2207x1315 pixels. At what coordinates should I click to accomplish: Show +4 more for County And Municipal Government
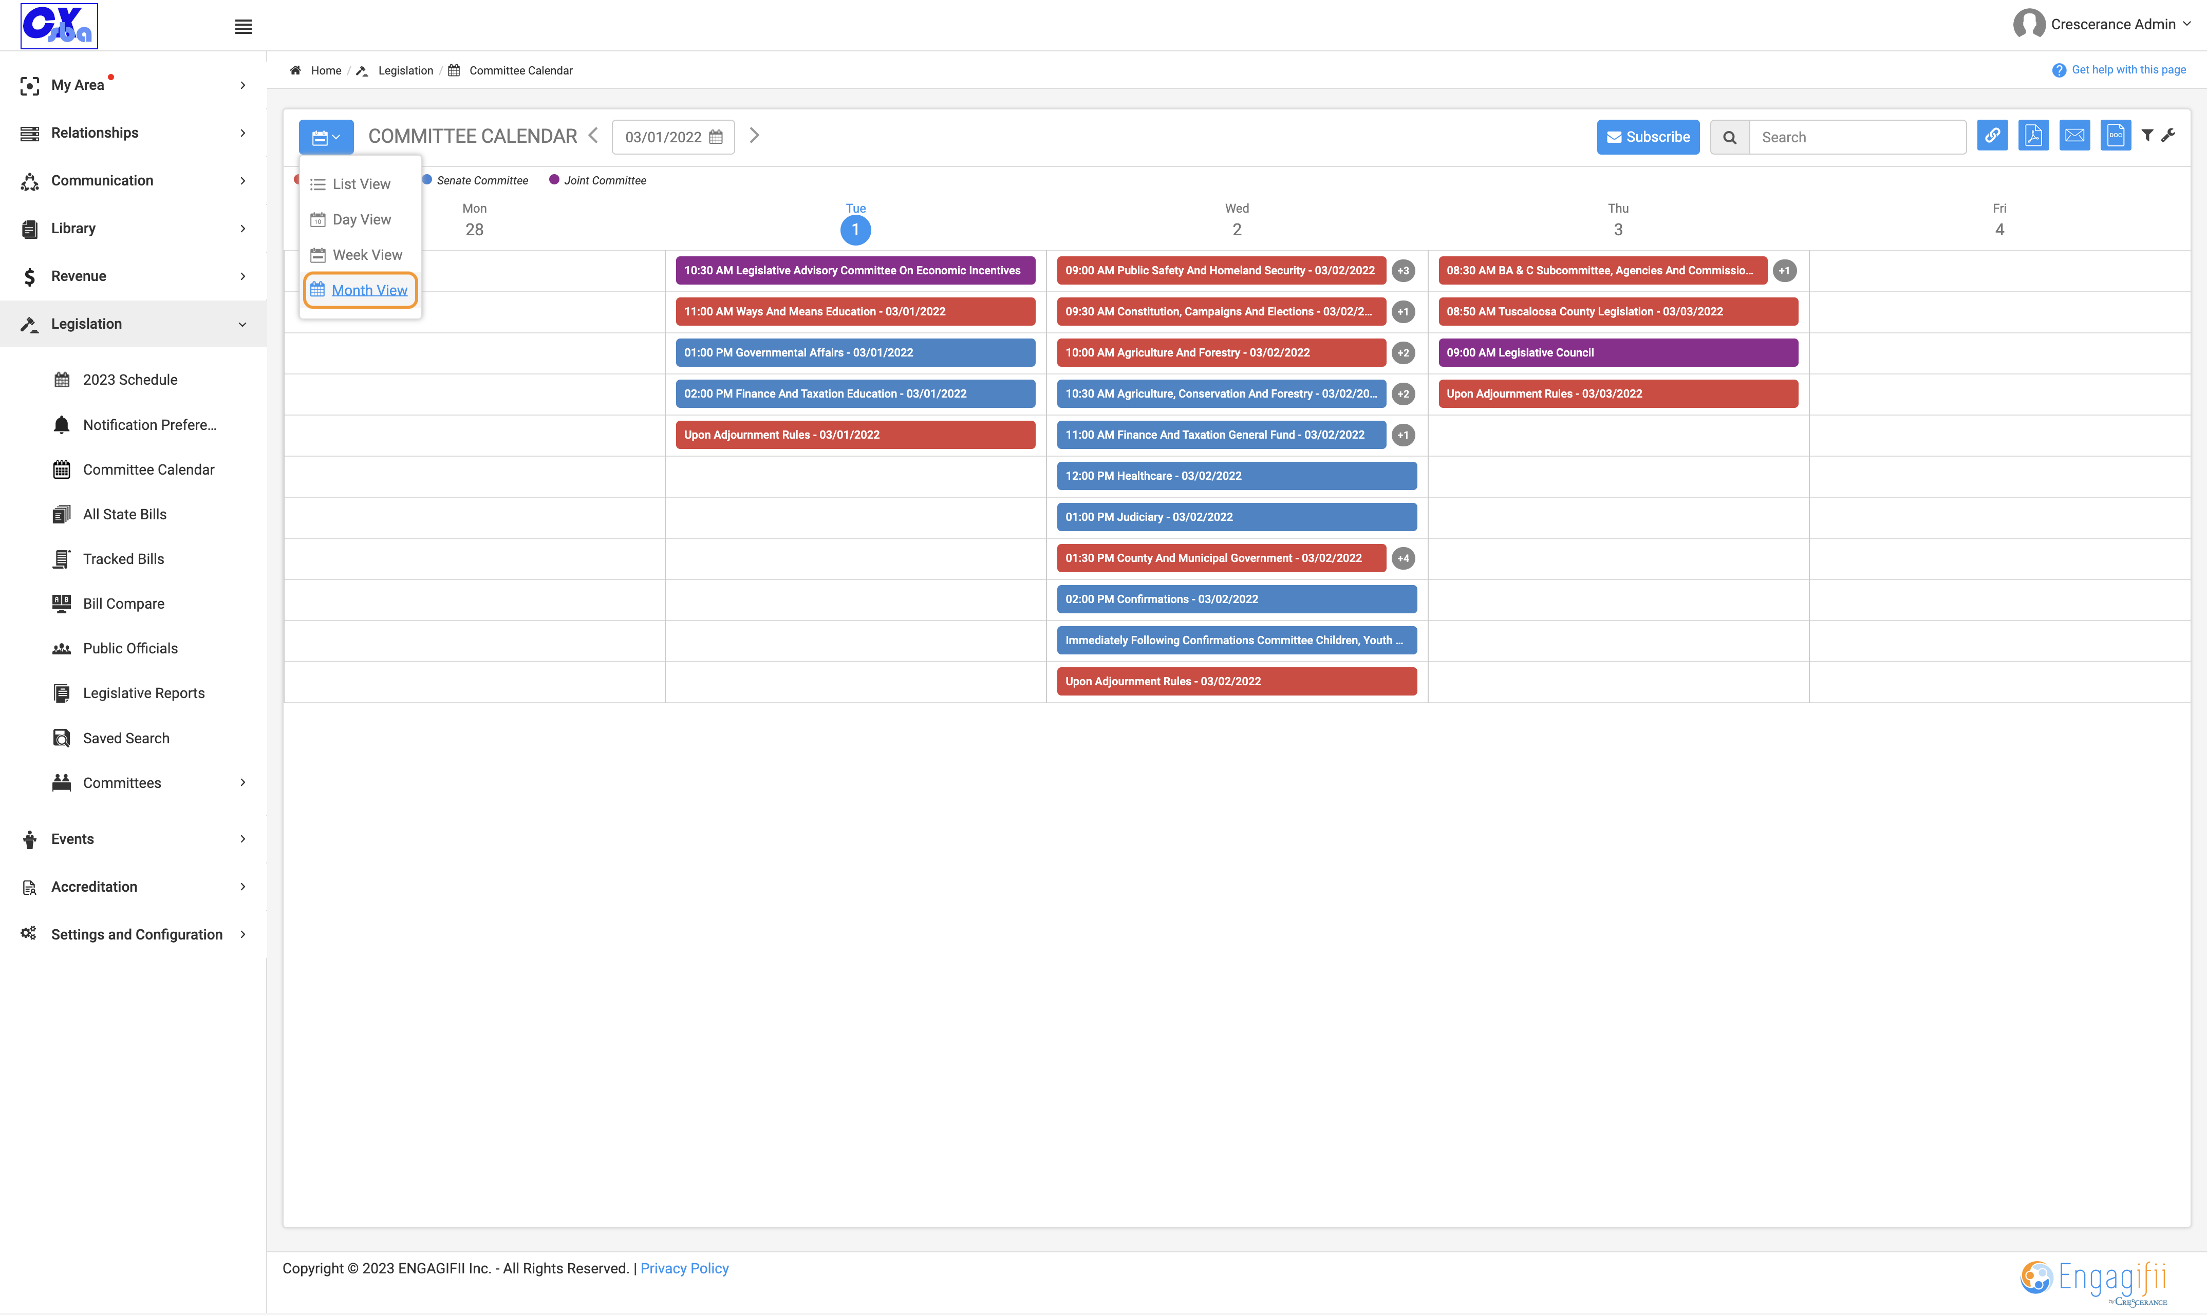pos(1402,558)
